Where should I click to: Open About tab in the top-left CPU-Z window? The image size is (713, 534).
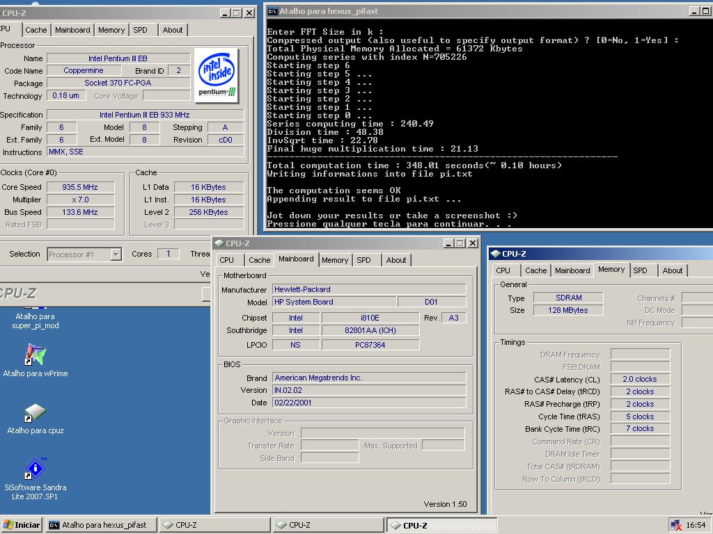pos(173,30)
